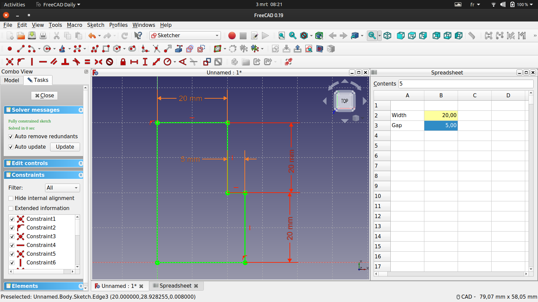Open the Sketch menu

pos(95,25)
